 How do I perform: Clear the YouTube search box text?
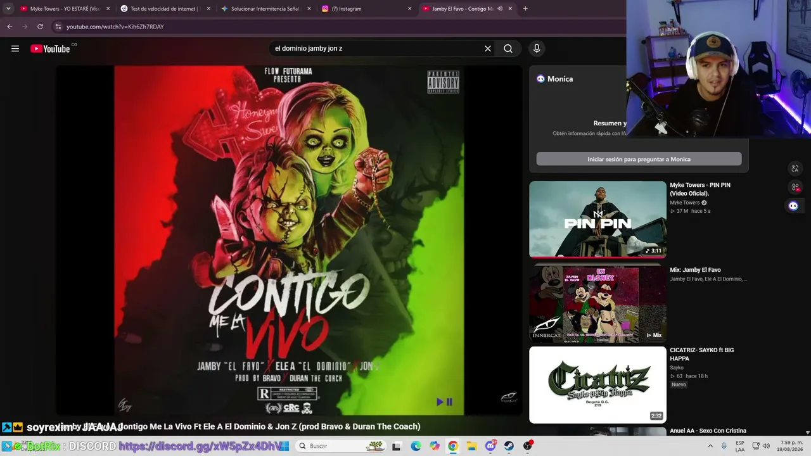488,49
